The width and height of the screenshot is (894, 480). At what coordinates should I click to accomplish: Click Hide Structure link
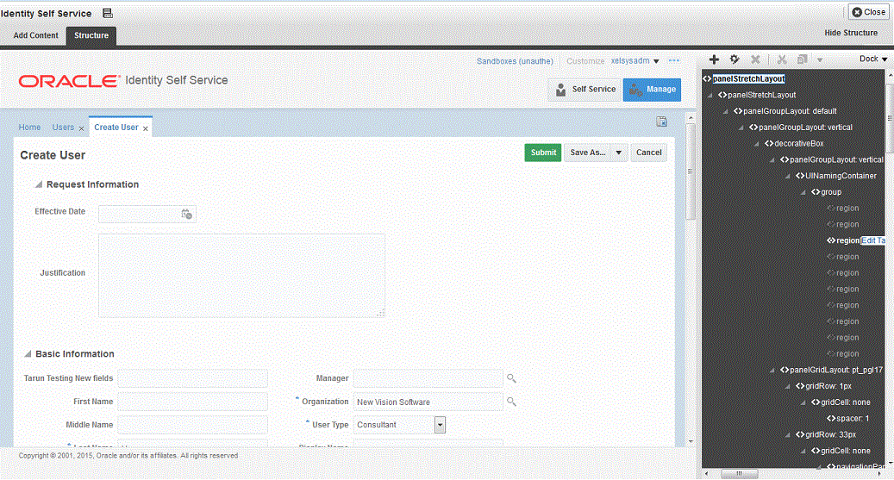[851, 33]
